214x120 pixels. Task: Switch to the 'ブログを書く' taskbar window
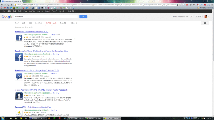coord(76,118)
